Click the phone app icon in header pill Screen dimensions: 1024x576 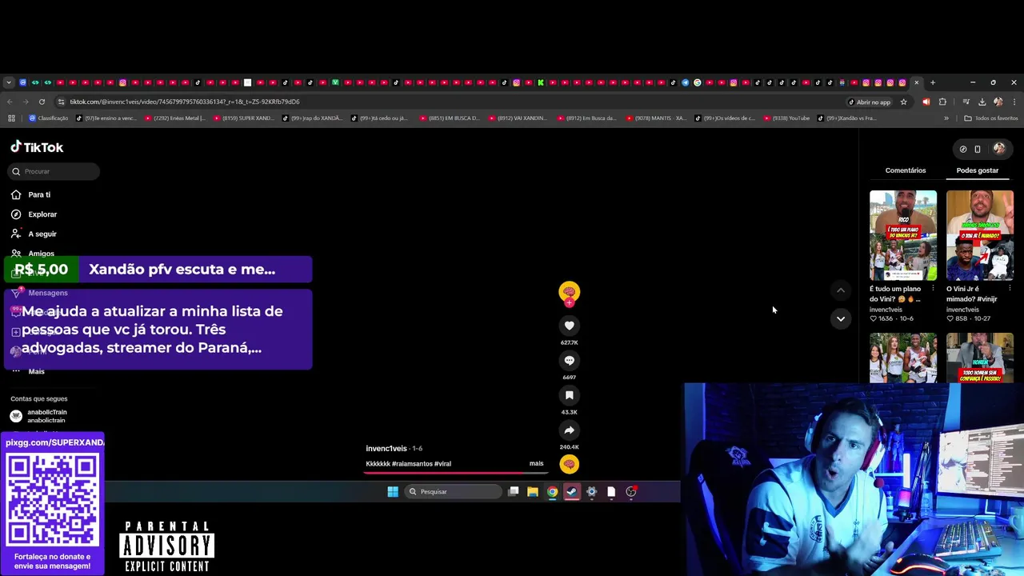point(978,149)
